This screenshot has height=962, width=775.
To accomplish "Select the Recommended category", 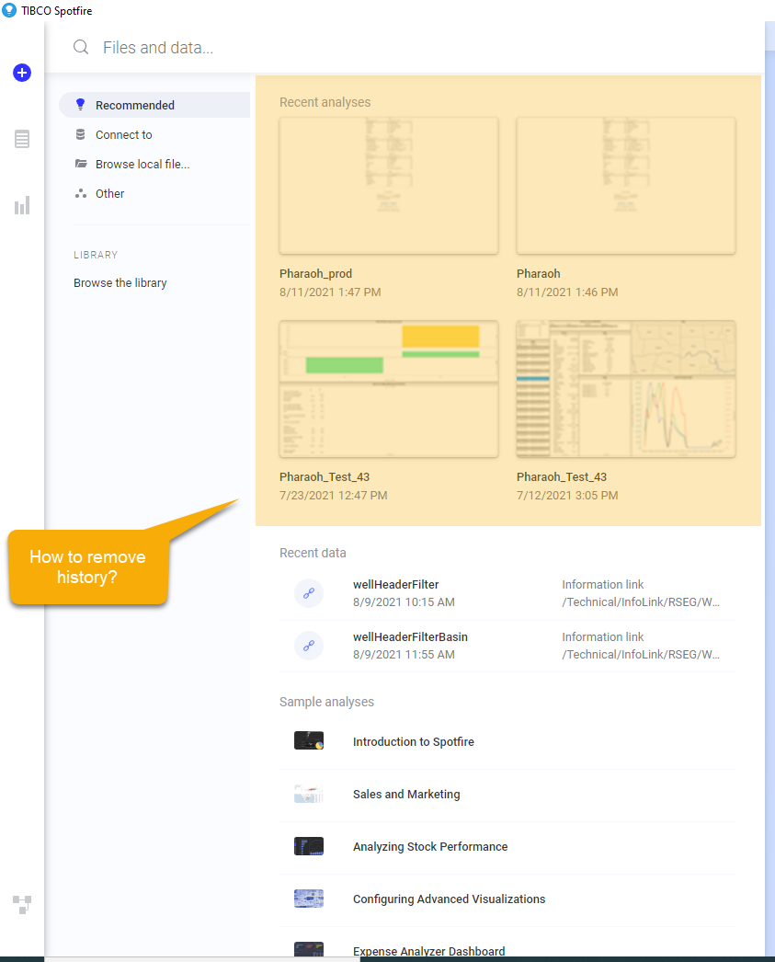I will [x=135, y=105].
